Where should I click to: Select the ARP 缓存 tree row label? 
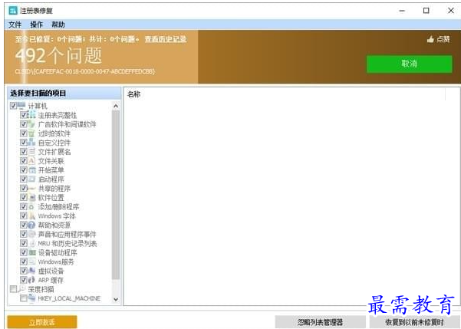[51, 280]
